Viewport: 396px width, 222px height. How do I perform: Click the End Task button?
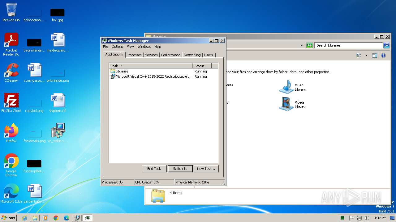(x=154, y=169)
